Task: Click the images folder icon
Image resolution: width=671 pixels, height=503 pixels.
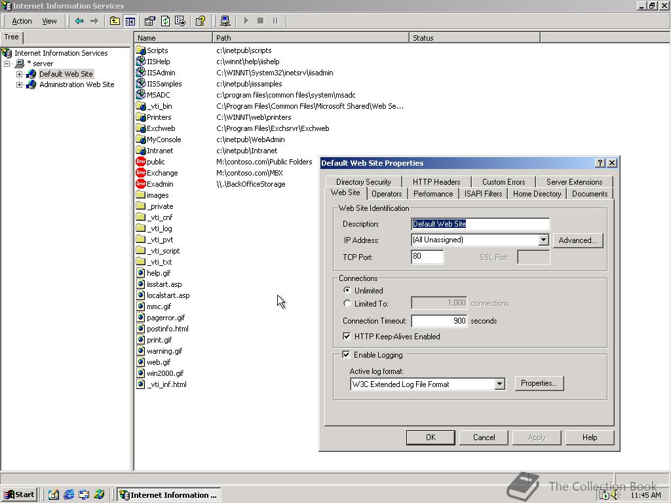Action: coord(141,195)
